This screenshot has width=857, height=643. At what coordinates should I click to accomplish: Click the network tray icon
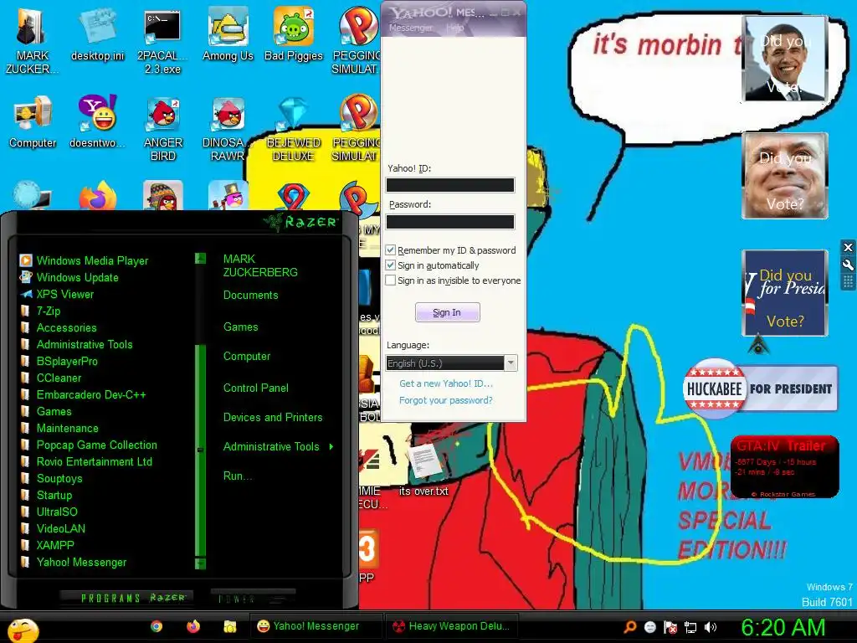[690, 627]
